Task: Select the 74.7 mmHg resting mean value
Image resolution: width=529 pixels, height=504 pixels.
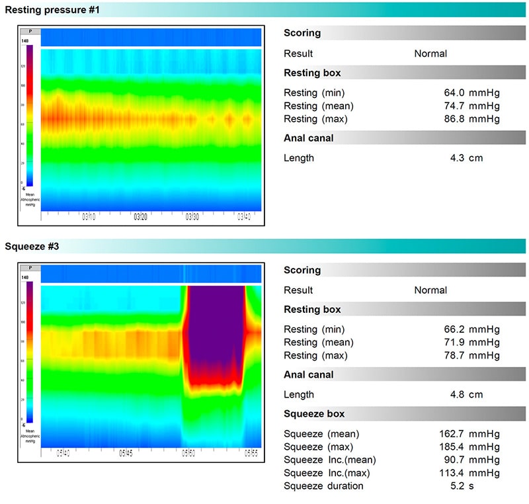Action: click(x=471, y=106)
